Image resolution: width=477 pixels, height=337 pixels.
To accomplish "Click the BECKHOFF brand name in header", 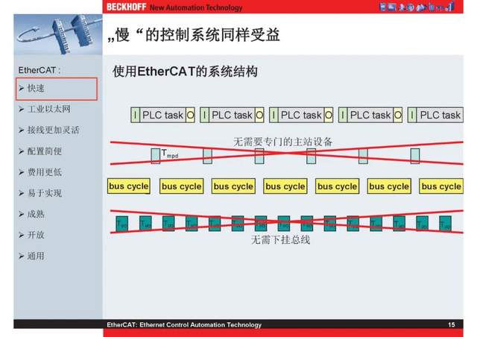I will (126, 7).
